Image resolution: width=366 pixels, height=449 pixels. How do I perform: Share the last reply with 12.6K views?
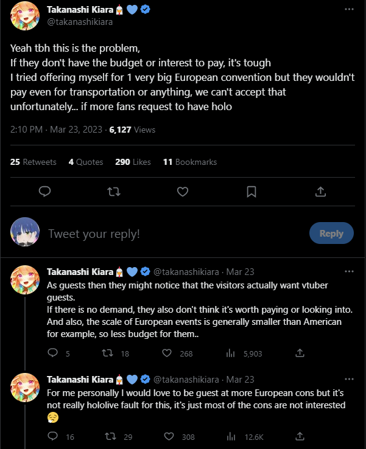pos(300,436)
